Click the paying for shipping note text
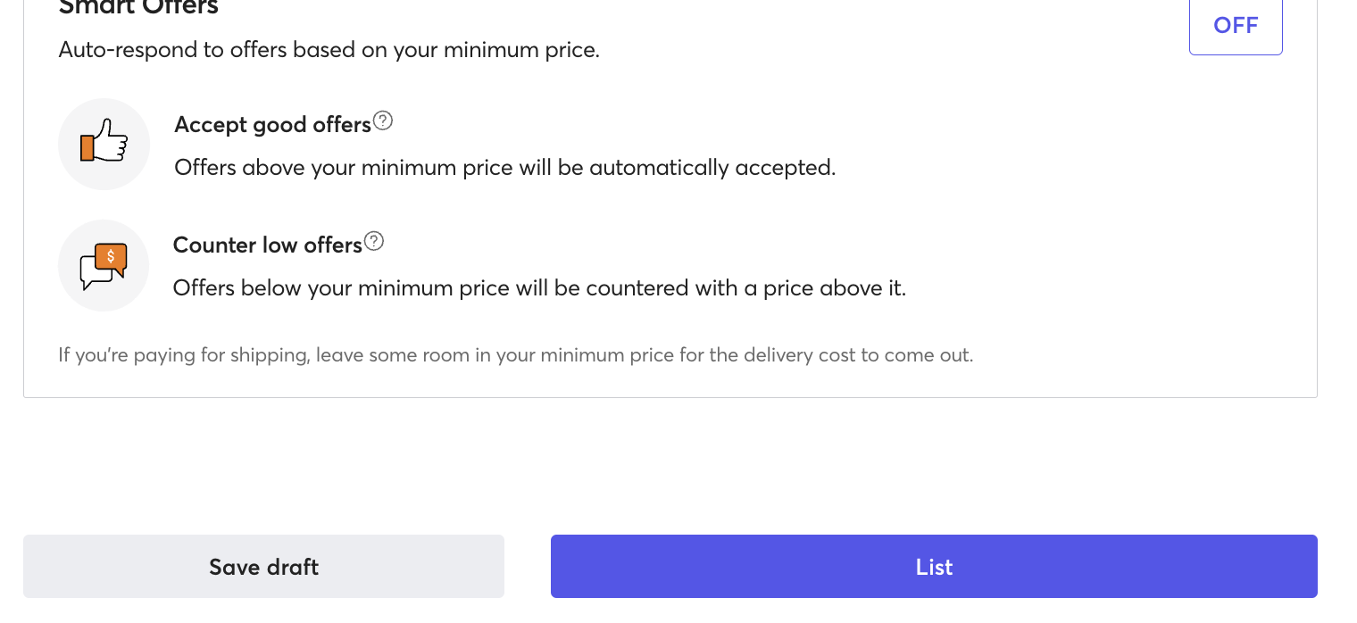 515,355
